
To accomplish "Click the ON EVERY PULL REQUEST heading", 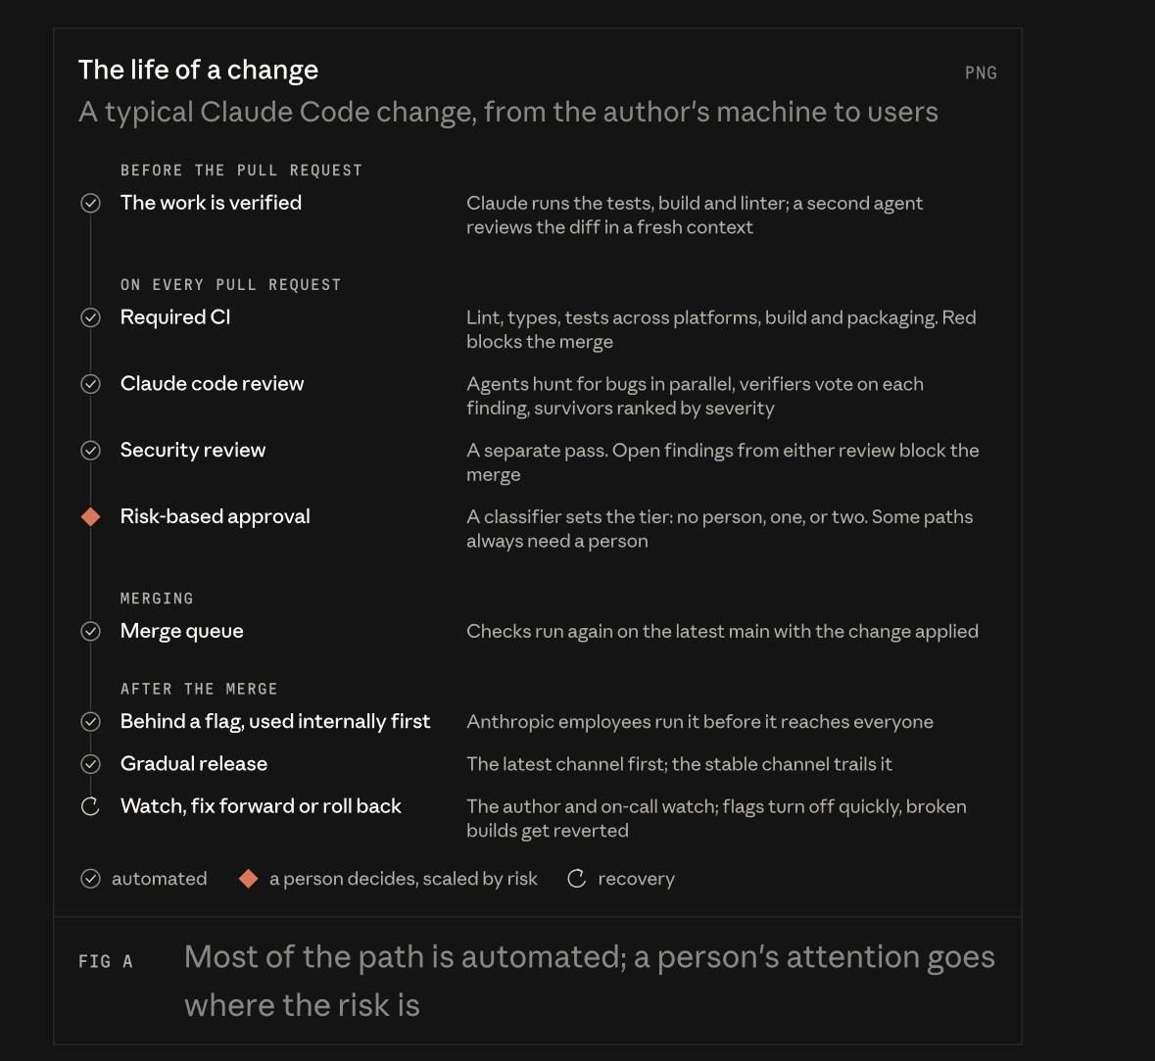I will pyautogui.click(x=231, y=284).
